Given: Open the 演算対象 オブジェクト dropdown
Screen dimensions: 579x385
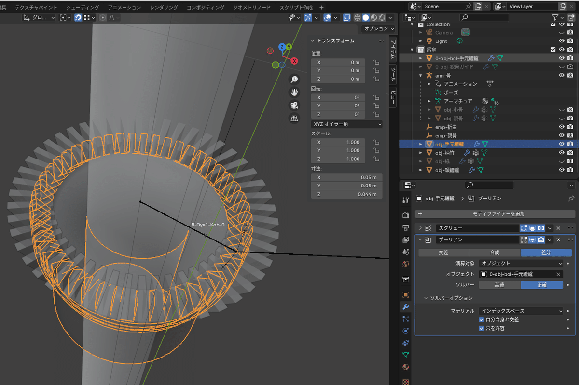Looking at the screenshot, I should 521,263.
